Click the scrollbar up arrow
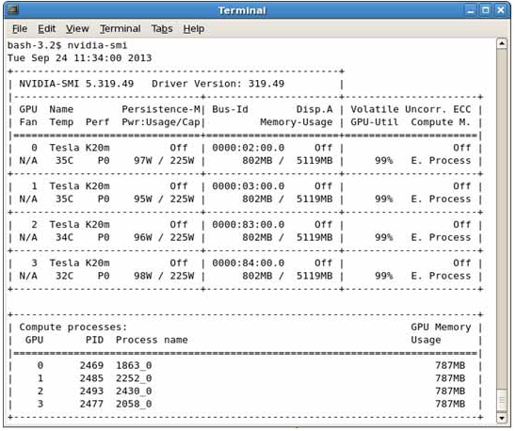Screen dimensions: 516x431 point(502,43)
